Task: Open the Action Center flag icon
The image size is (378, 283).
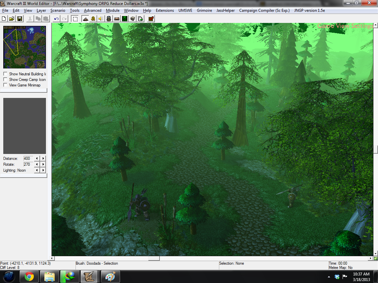Action: click(x=345, y=276)
